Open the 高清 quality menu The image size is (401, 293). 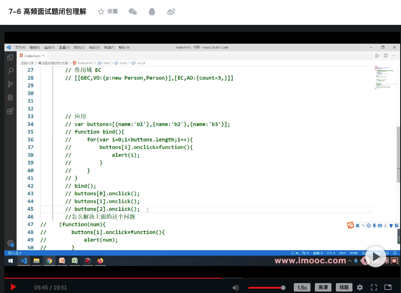point(323,288)
